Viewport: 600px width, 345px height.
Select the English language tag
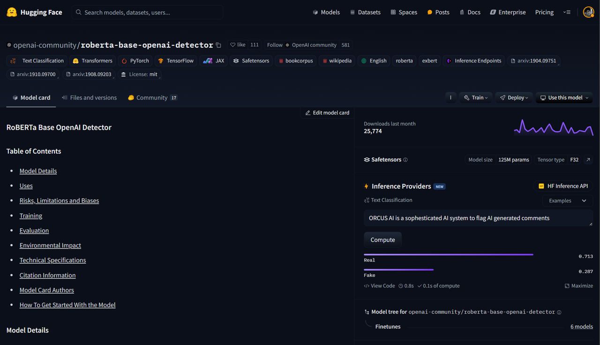pyautogui.click(x=374, y=61)
